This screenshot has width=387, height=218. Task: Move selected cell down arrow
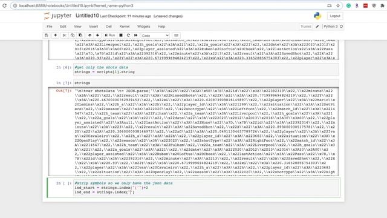tap(97, 35)
